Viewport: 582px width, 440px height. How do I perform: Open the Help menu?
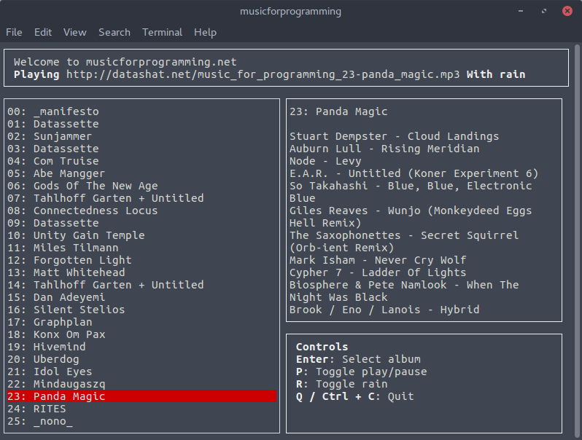point(205,32)
